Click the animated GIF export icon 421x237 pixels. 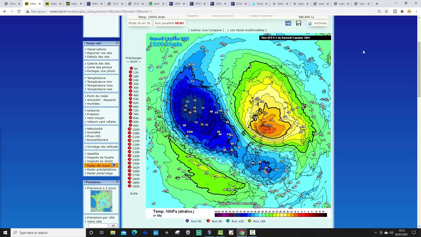click(288, 23)
